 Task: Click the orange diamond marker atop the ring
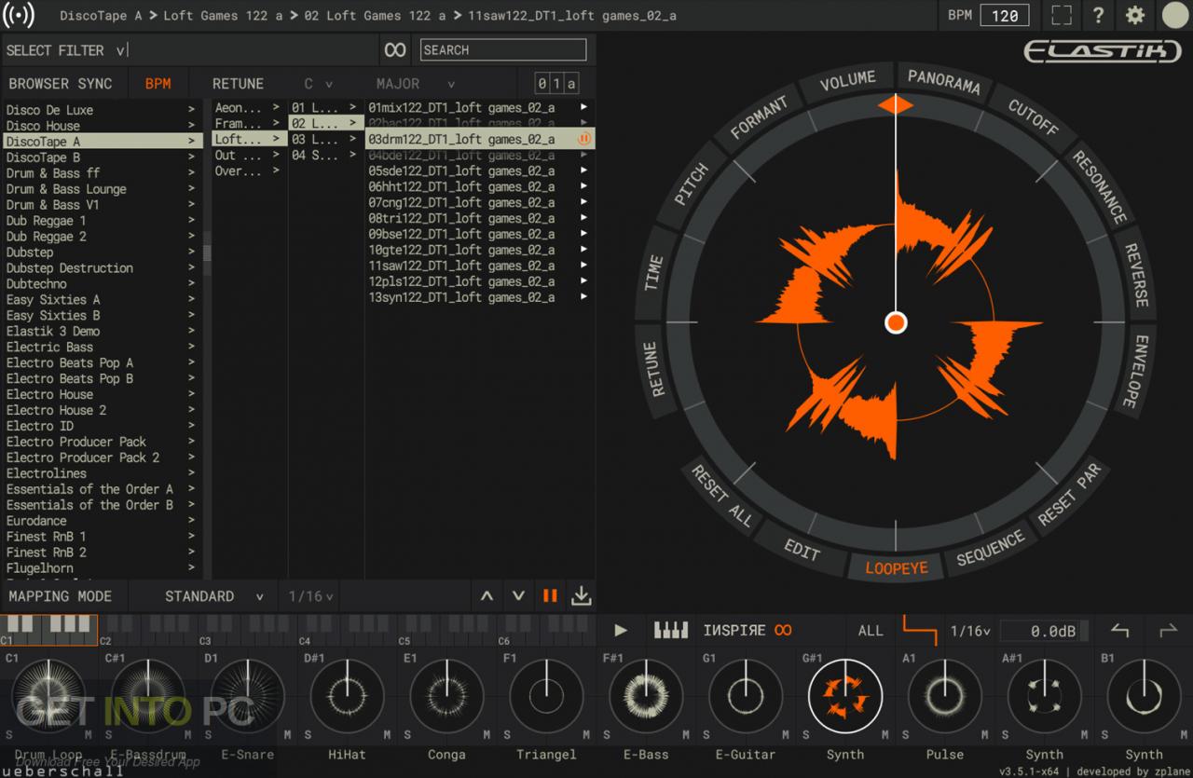coord(896,105)
